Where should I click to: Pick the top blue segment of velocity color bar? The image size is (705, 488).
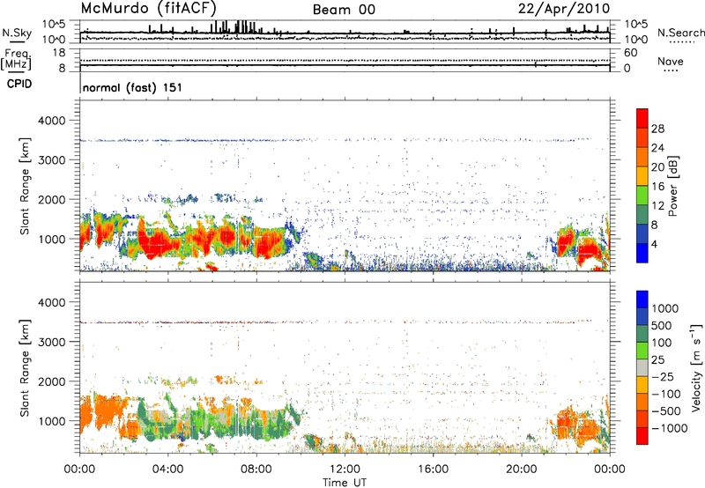(642, 299)
